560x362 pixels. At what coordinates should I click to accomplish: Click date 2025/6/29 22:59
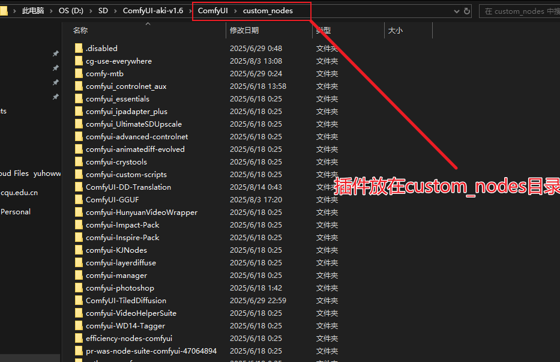coord(258,301)
